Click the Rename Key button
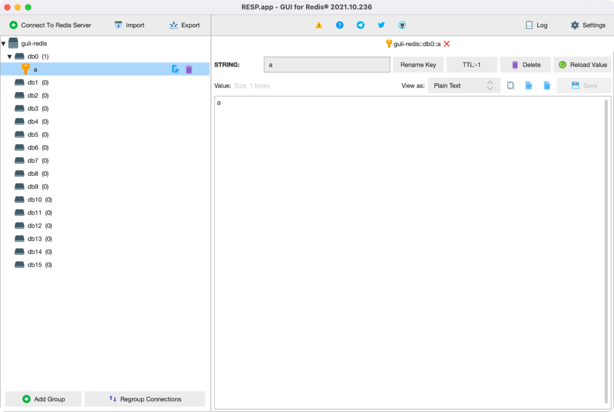Viewport: 614px width, 412px height. click(418, 64)
